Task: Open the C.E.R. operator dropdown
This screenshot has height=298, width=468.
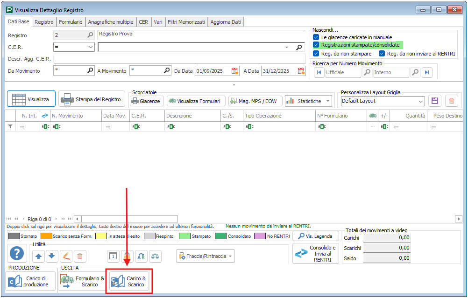Action: coord(91,47)
